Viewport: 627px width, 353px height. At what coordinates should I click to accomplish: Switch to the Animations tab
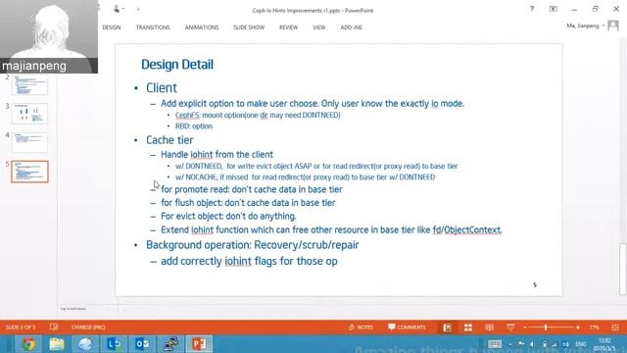202,27
